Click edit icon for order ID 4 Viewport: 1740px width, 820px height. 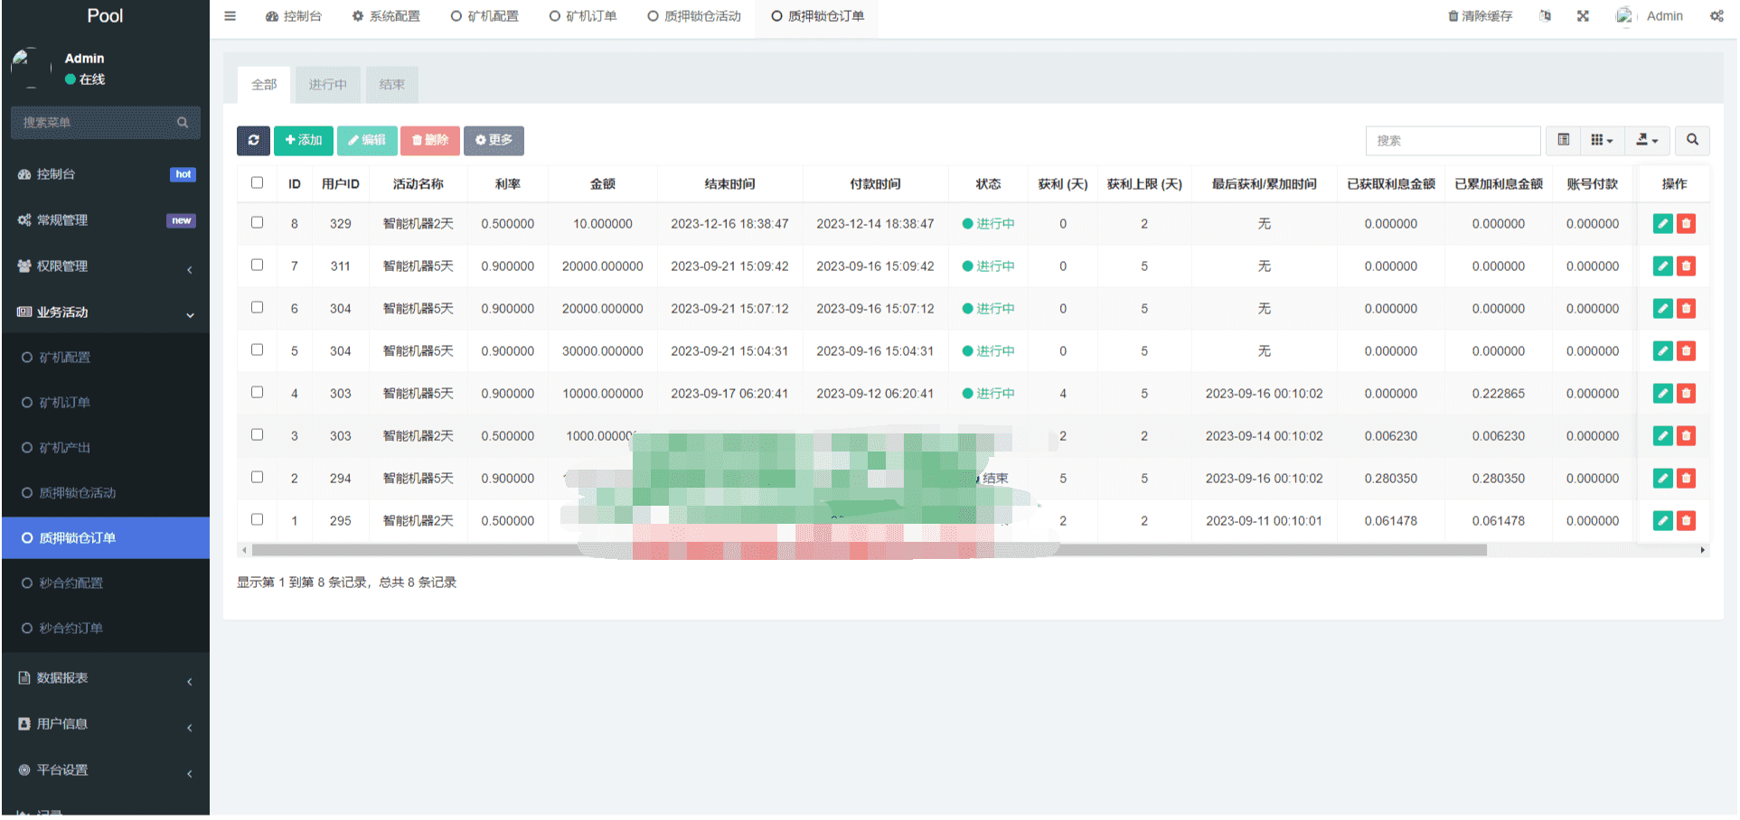[x=1662, y=394]
